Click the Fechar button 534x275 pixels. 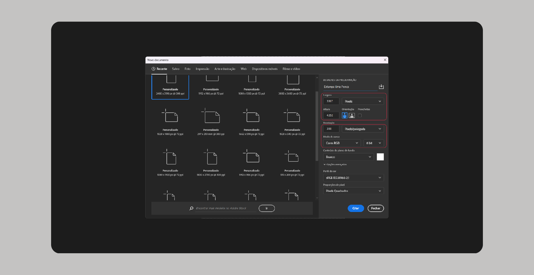click(376, 208)
